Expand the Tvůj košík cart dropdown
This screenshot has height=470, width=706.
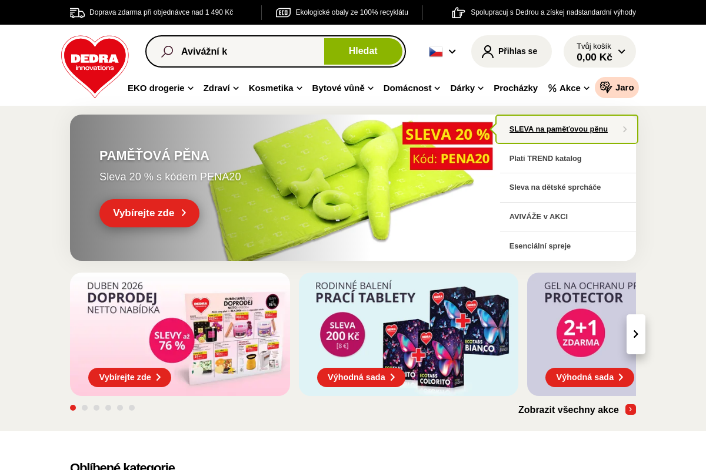coord(600,52)
